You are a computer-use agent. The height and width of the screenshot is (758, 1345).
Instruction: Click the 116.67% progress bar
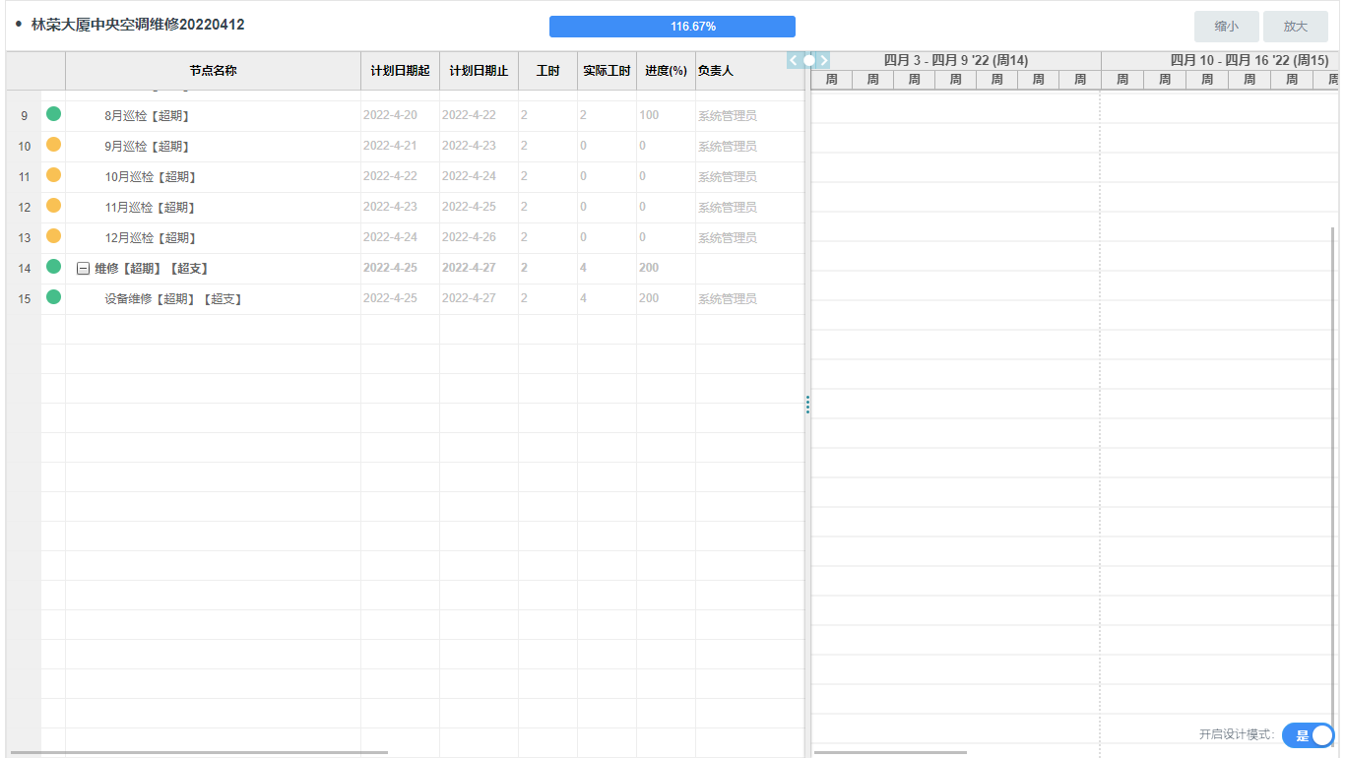click(x=672, y=27)
